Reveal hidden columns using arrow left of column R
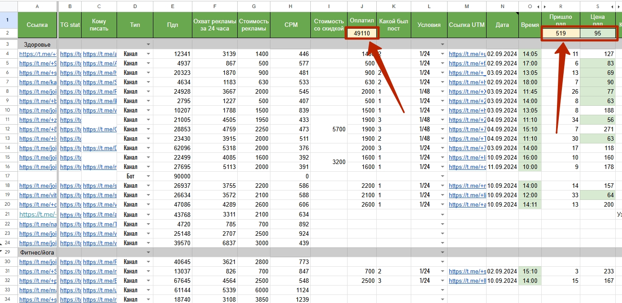 545,7
